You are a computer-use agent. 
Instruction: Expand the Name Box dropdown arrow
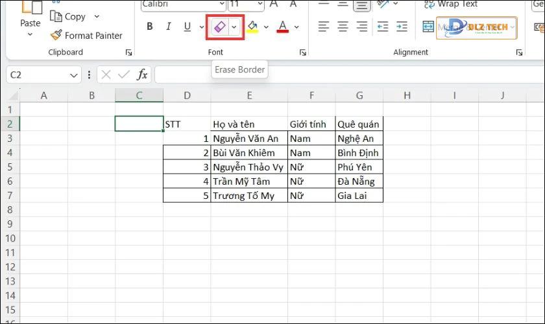pyautogui.click(x=73, y=75)
